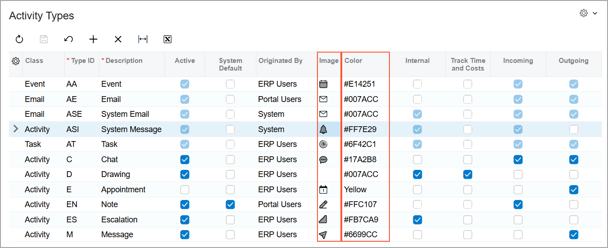Click the calendar image in Event row
608x248 pixels.
click(323, 84)
